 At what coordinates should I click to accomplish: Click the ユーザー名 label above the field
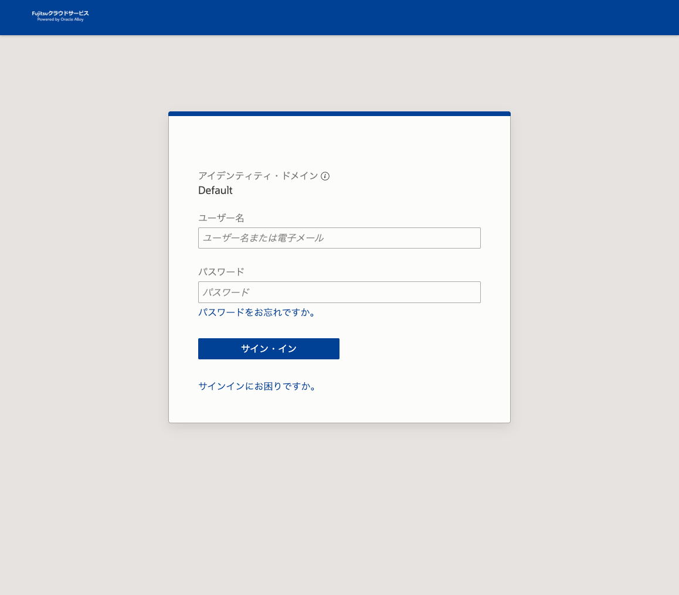click(221, 218)
